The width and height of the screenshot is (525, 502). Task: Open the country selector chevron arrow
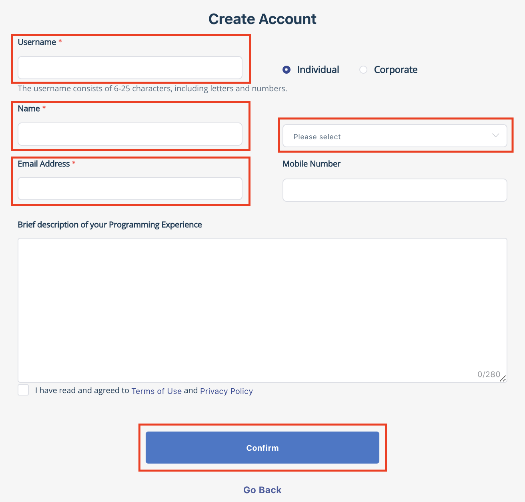495,136
